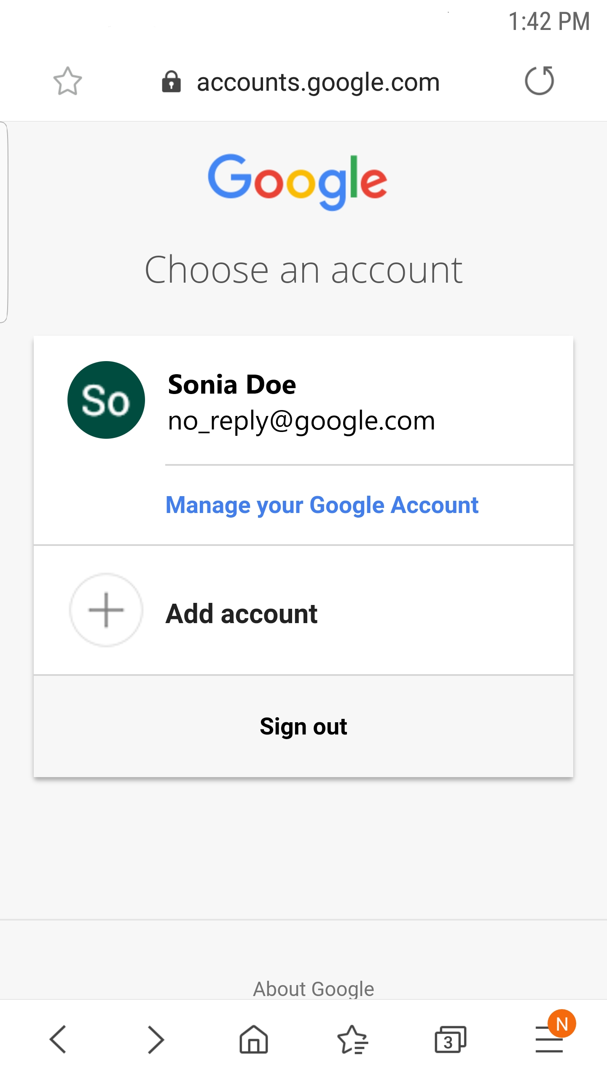Tap the accounts.google.com address bar
The width and height of the screenshot is (607, 1080).
[x=318, y=82]
